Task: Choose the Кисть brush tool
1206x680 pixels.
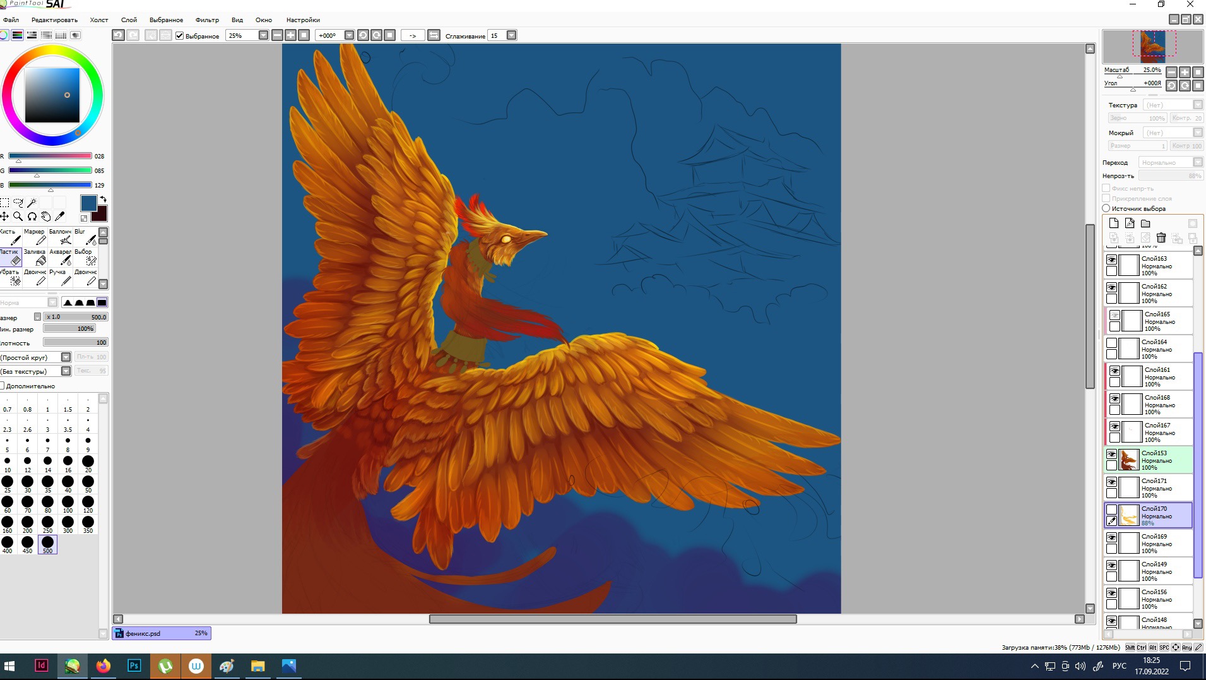Action: 11,237
